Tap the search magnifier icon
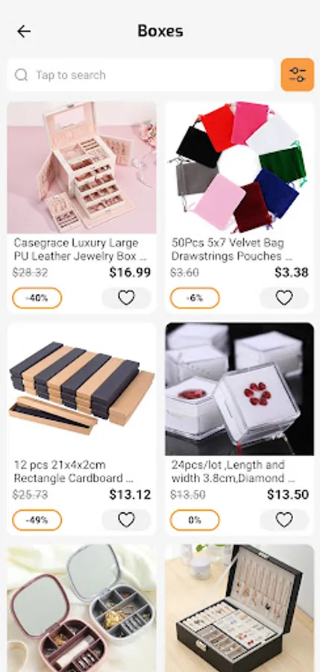This screenshot has height=672, width=320. coord(22,75)
